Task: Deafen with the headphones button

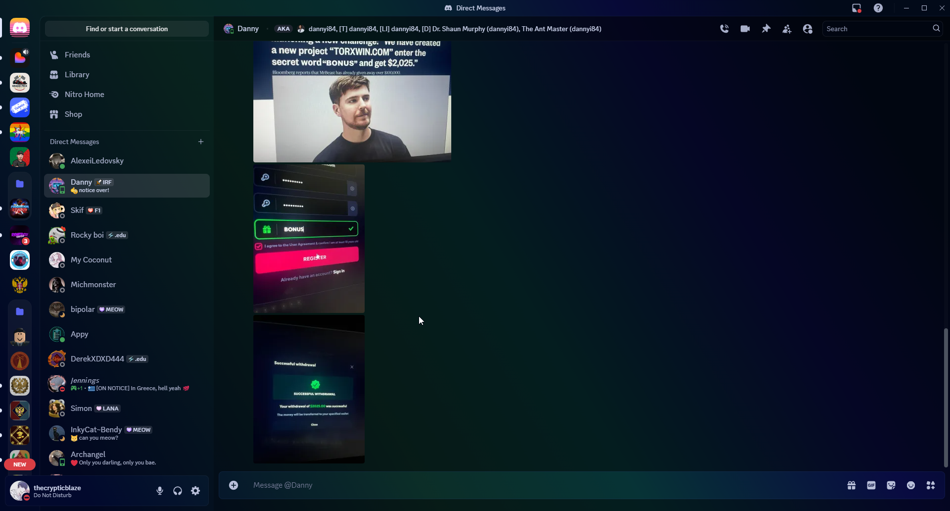Action: pyautogui.click(x=178, y=491)
